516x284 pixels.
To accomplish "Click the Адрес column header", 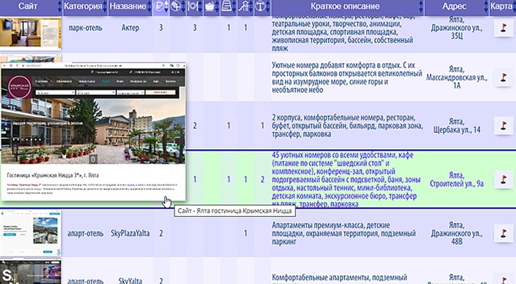I will point(454,6).
